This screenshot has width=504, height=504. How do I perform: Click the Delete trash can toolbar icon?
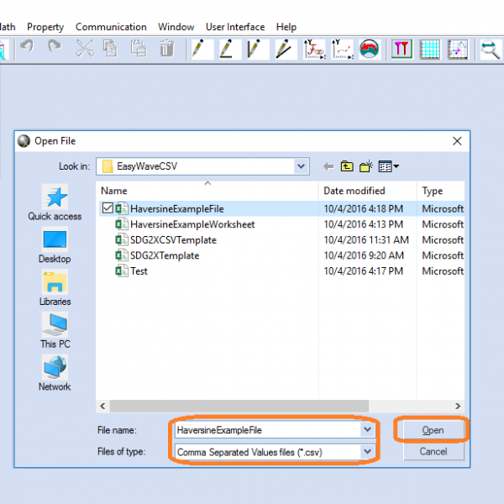tap(167, 49)
